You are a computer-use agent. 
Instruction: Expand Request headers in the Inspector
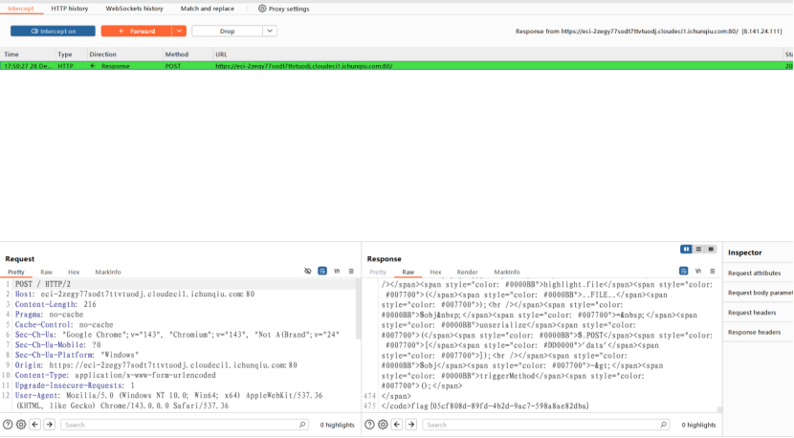pos(754,312)
